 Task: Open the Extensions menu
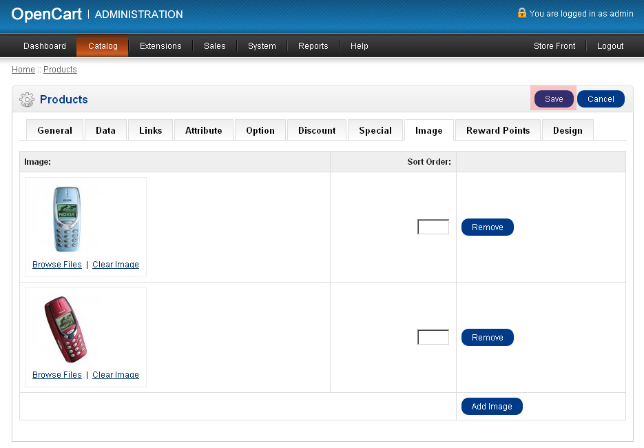[160, 46]
